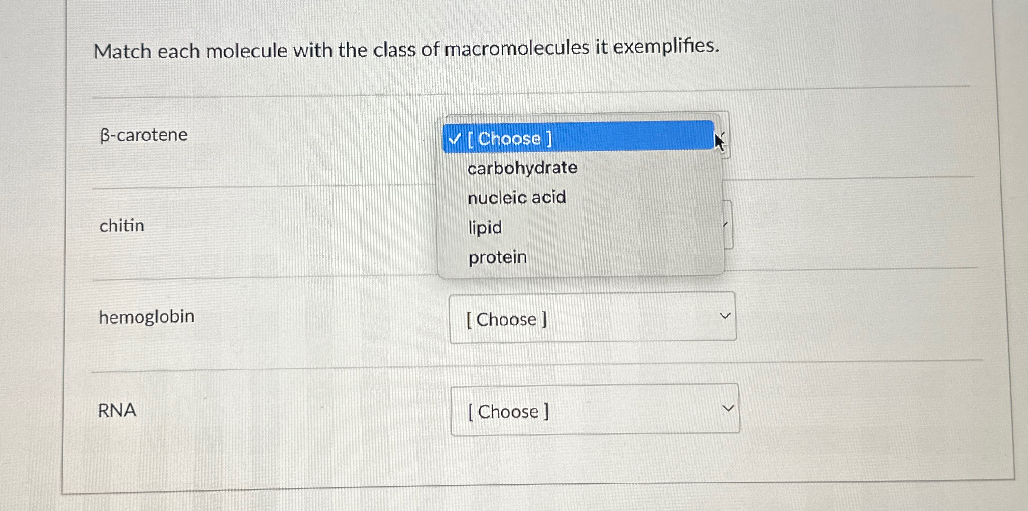This screenshot has width=1028, height=511.
Task: Click the checkmark beside [ Choose ]
Action: pos(454,139)
